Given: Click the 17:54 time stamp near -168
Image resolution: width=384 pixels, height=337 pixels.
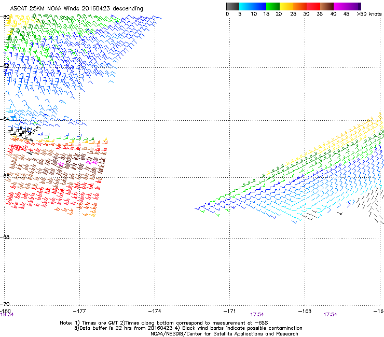Looking at the screenshot, I should coord(331,315).
